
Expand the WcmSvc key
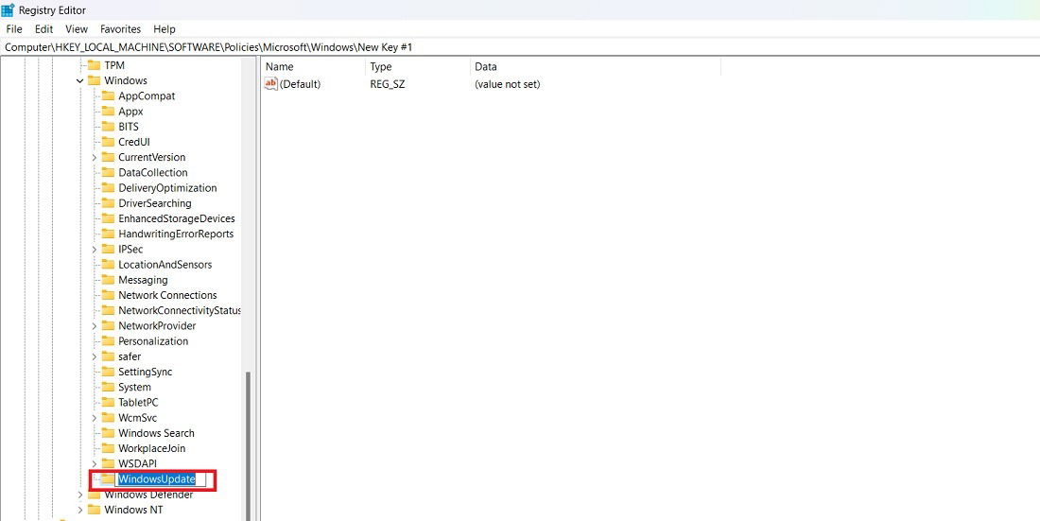point(94,418)
